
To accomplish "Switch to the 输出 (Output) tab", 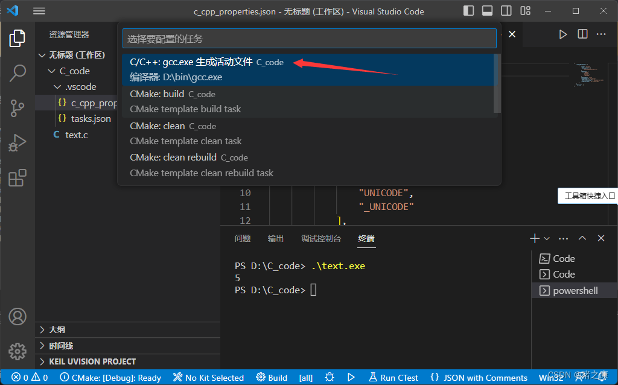I will click(x=275, y=238).
